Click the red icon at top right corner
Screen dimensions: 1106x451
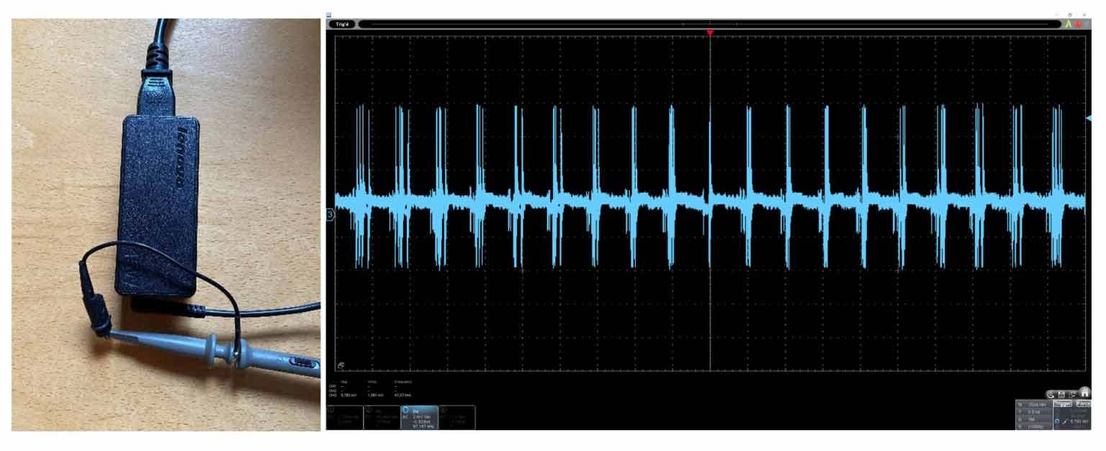pyautogui.click(x=1079, y=24)
